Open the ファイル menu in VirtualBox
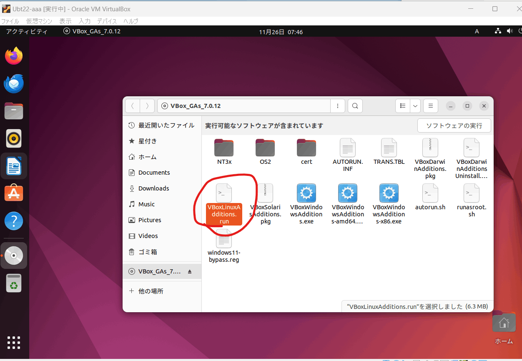The image size is (522, 361). click(x=10, y=21)
